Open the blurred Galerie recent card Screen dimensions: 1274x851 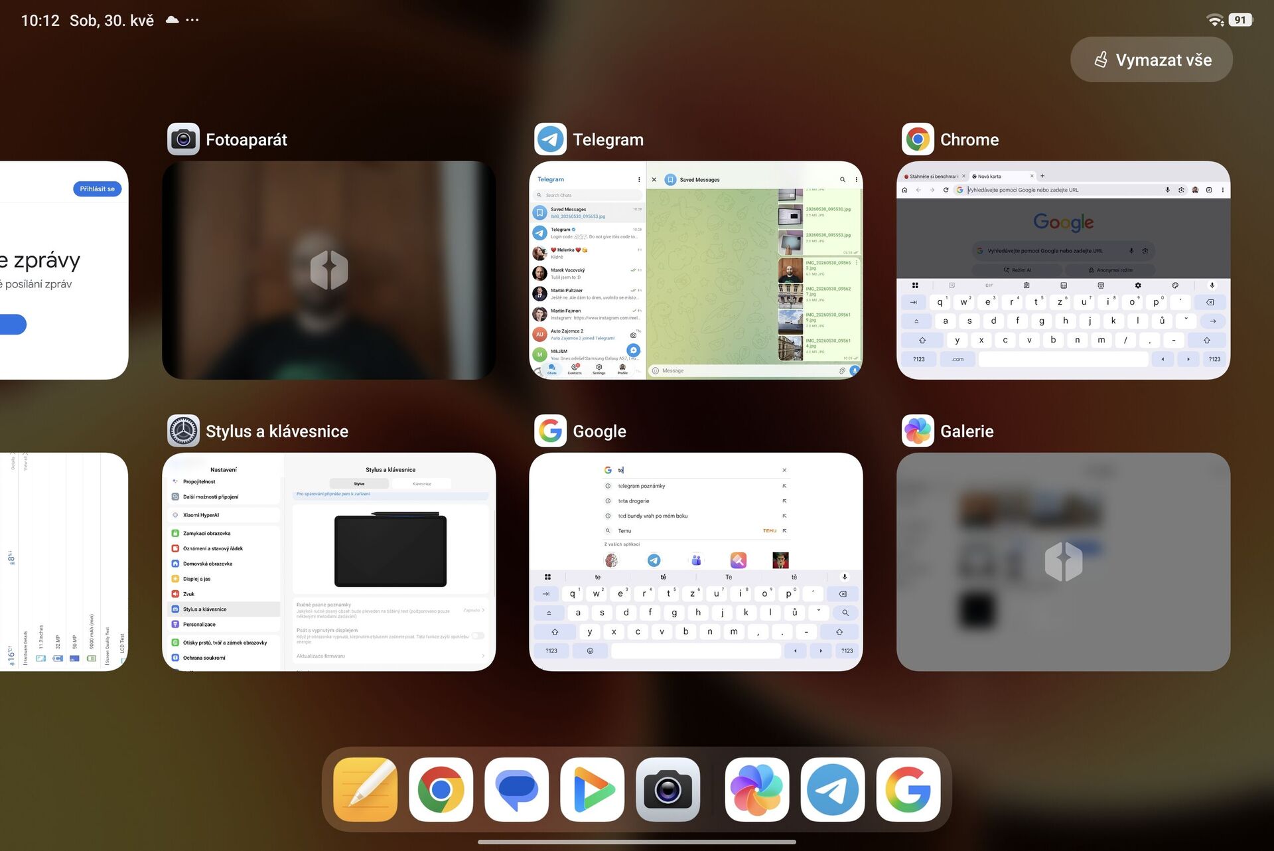coord(1063,562)
